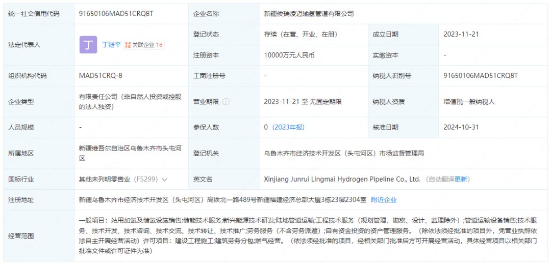Click the 英文名 label cell

(x=224, y=179)
